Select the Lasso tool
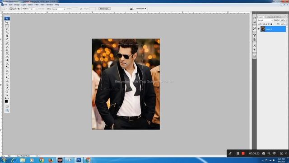The width and height of the screenshot is (289, 163). [x=7, y=29]
